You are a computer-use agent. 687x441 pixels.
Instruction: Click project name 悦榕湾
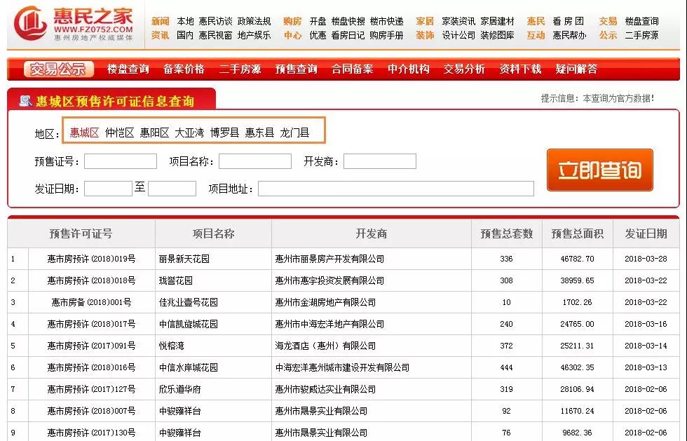click(x=171, y=346)
